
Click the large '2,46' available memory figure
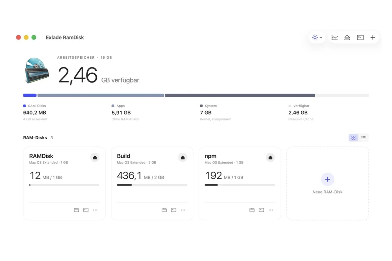click(78, 75)
